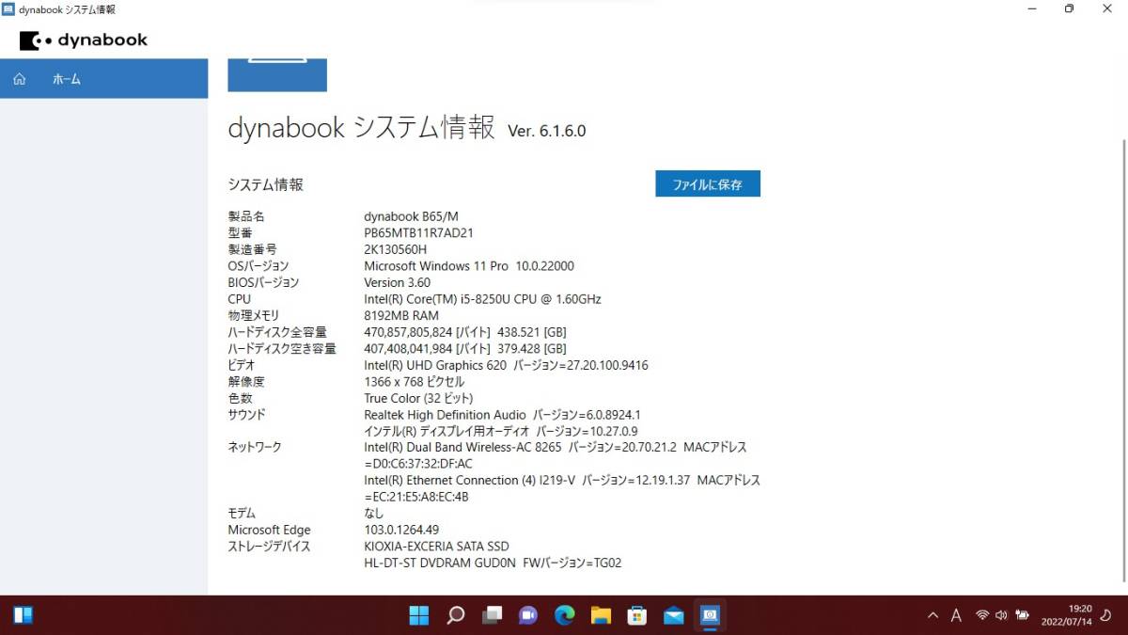The height and width of the screenshot is (635, 1128).
Task: Click the 'Microsoft Edge' label
Action: (269, 530)
